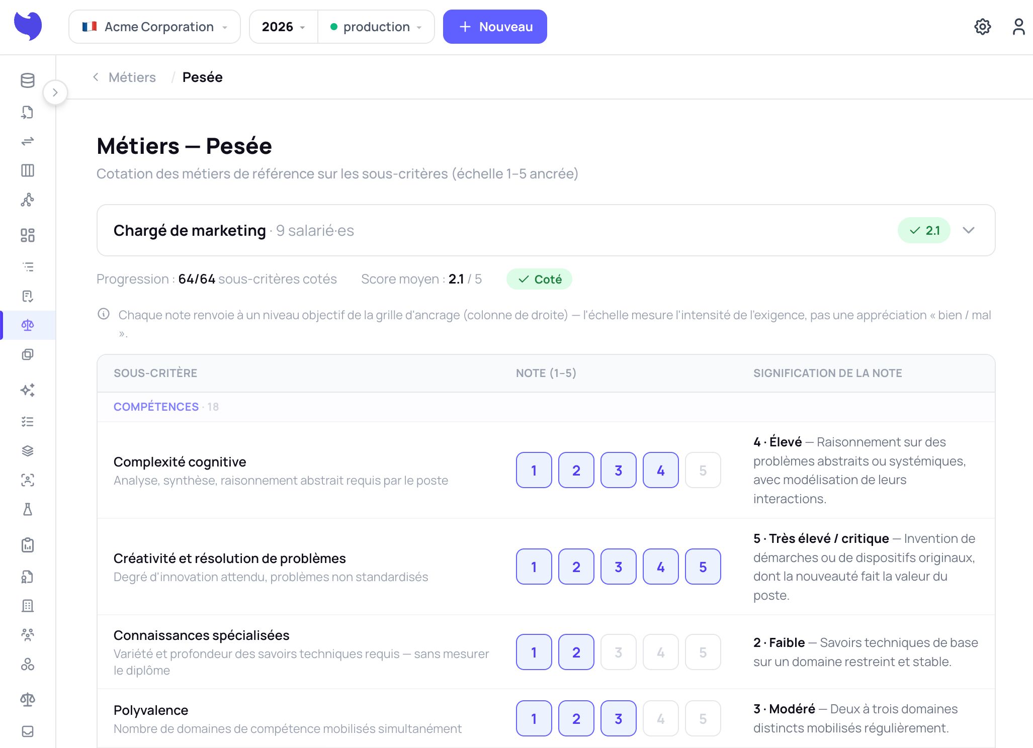1033x748 pixels.
Task: Expand the Chargé de marketing chevron
Action: pos(968,230)
